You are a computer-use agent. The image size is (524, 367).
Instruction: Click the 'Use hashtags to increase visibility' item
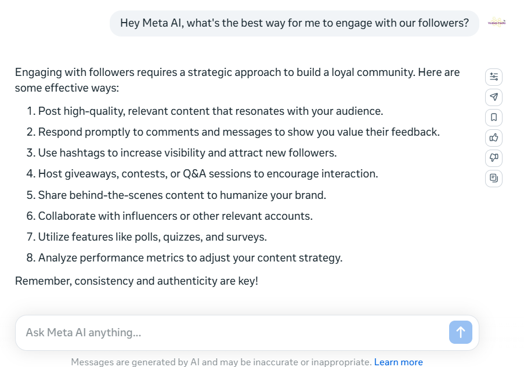pos(187,153)
